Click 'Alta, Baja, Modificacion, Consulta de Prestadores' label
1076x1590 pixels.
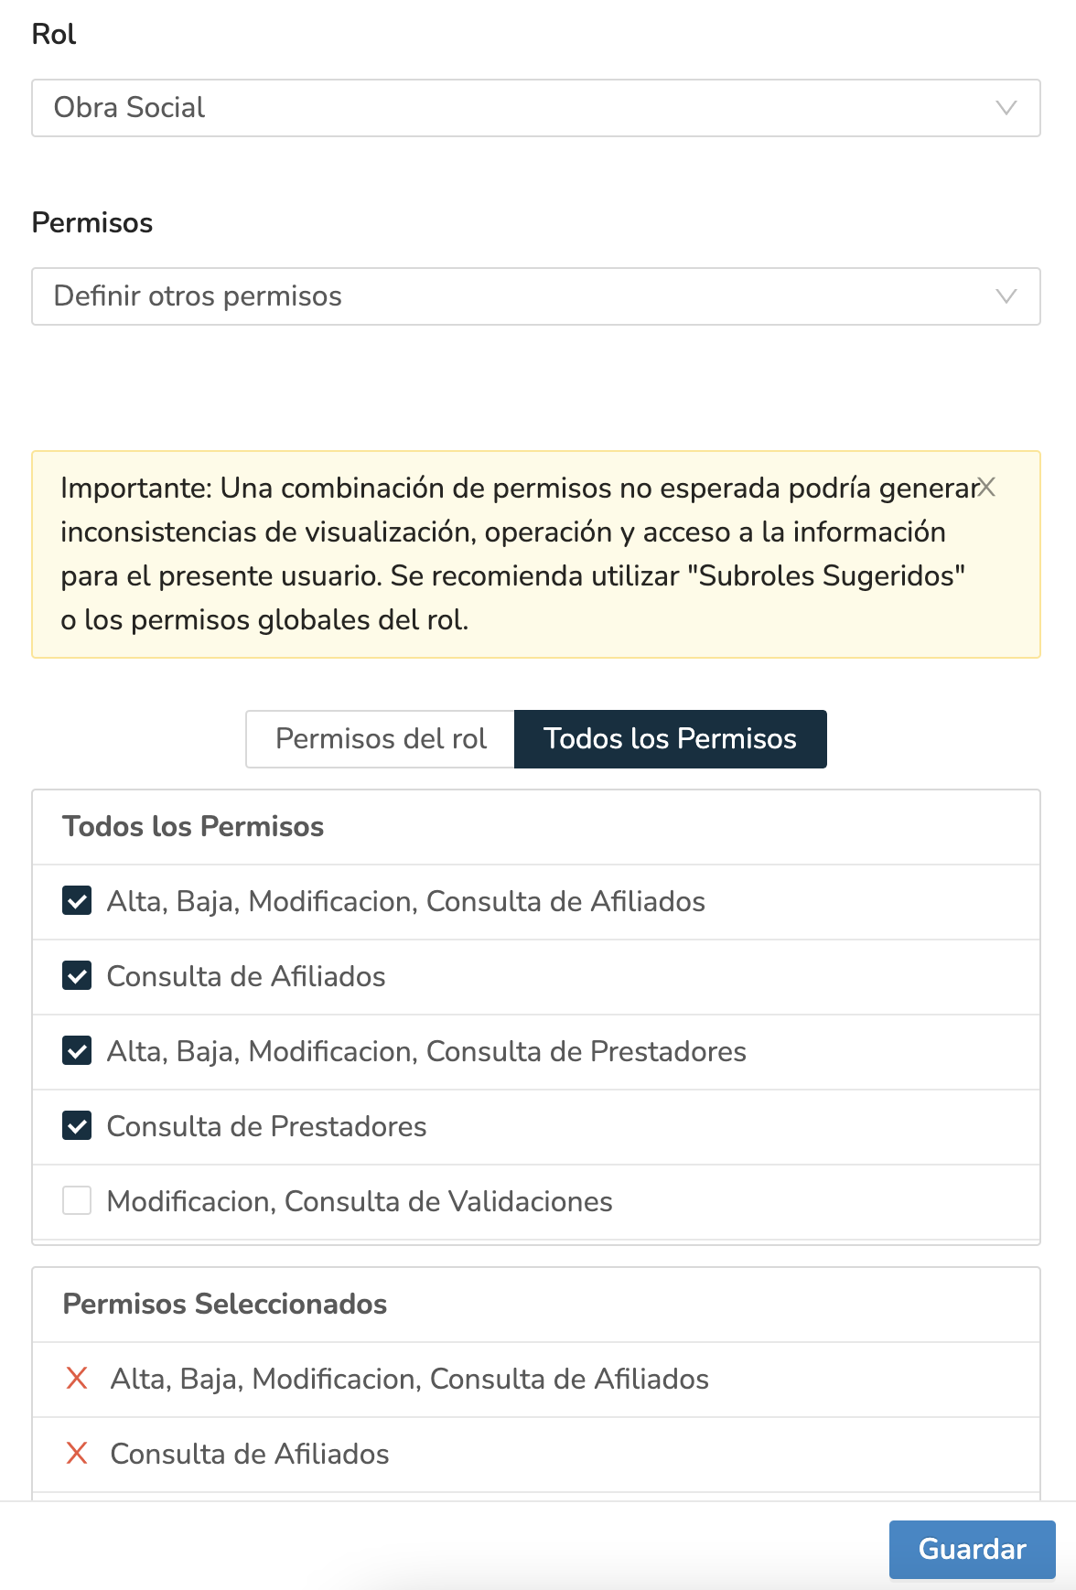[426, 1051]
